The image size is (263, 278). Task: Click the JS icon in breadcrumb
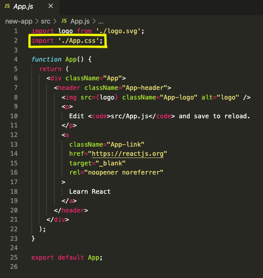point(64,21)
